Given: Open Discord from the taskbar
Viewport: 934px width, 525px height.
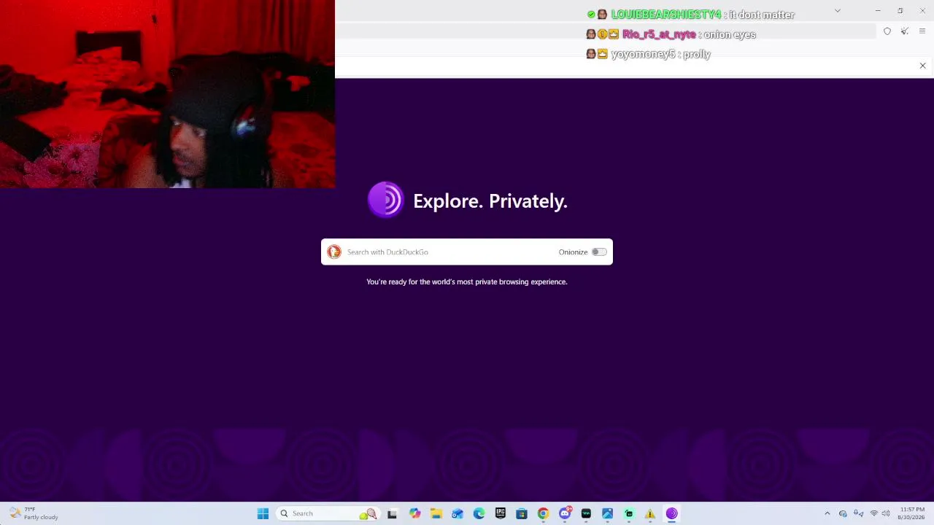Looking at the screenshot, I should click(565, 513).
